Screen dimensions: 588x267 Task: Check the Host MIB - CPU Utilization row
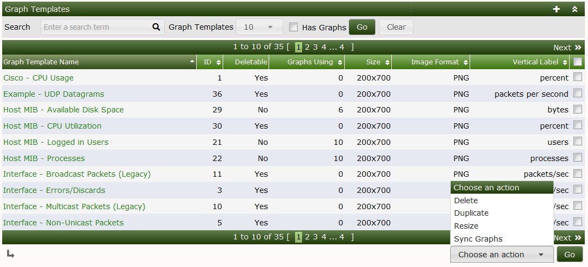[578, 125]
